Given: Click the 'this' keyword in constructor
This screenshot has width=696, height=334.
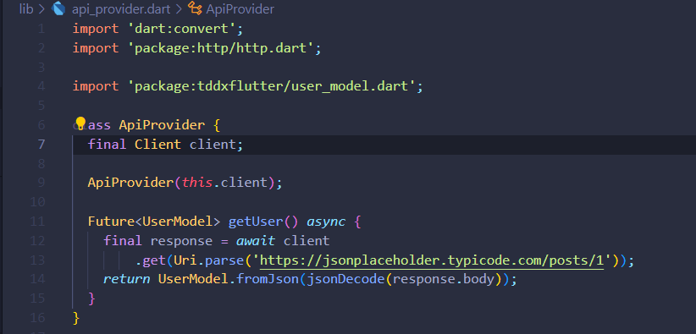Looking at the screenshot, I should click(196, 183).
